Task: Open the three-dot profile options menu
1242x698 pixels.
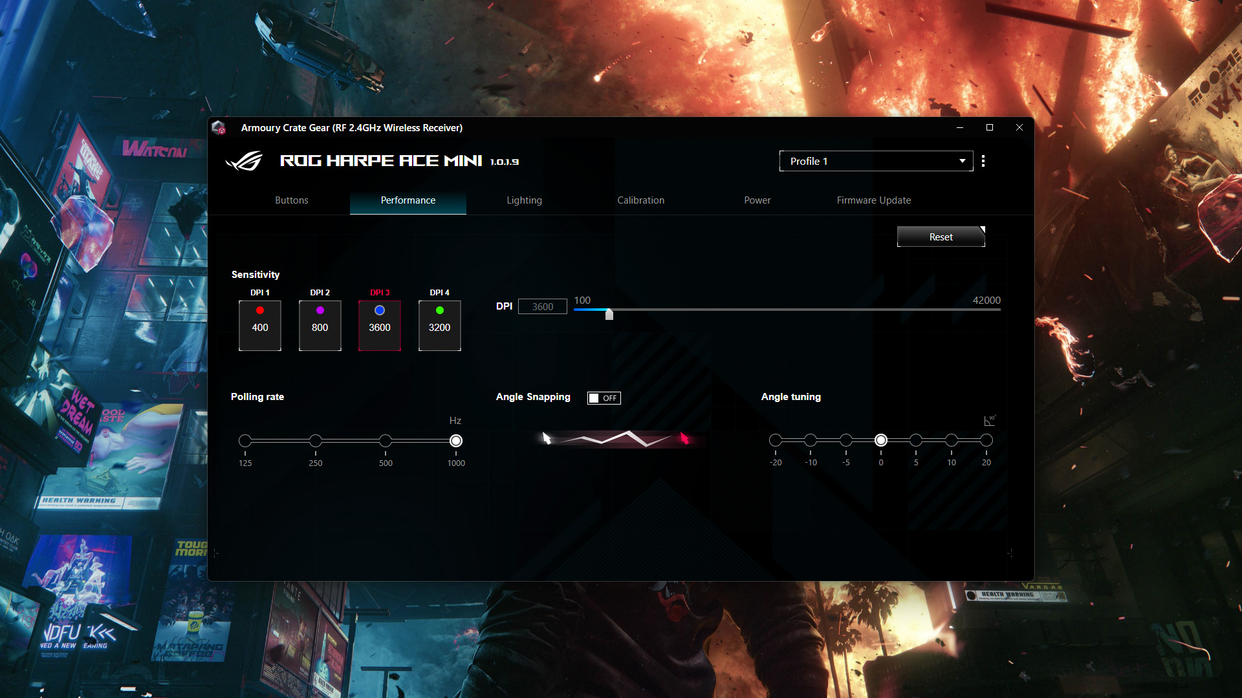Action: click(983, 161)
